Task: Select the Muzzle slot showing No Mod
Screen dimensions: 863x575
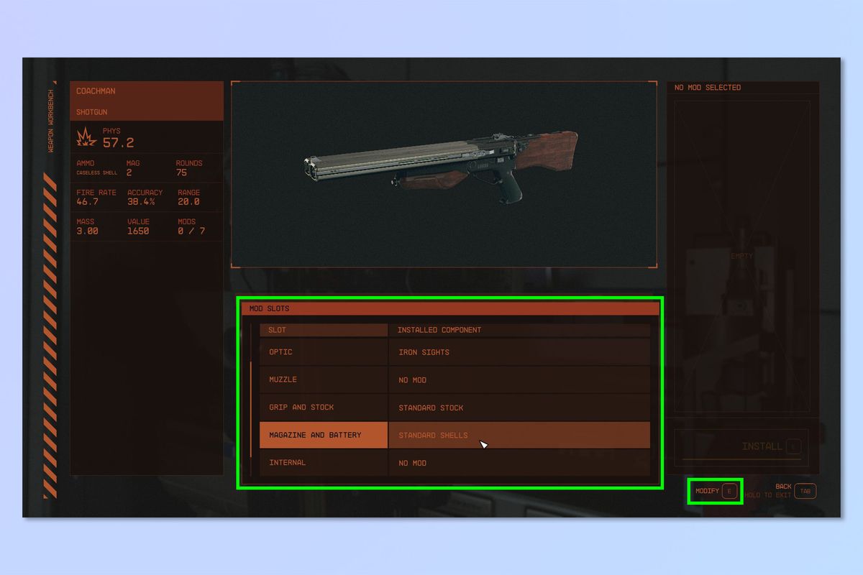Action: [x=323, y=379]
